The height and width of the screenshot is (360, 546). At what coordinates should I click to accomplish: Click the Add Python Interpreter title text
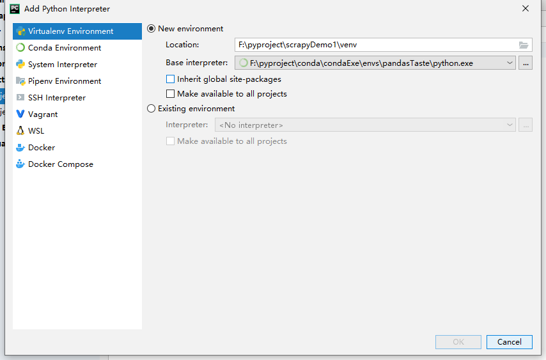tap(67, 9)
